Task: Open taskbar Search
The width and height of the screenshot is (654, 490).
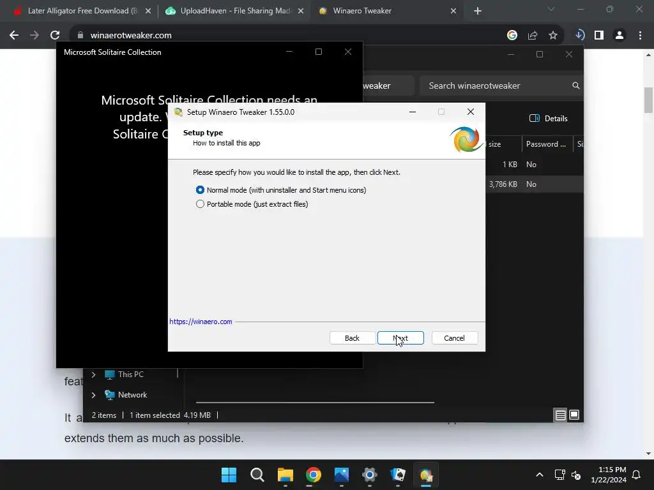Action: (257, 475)
